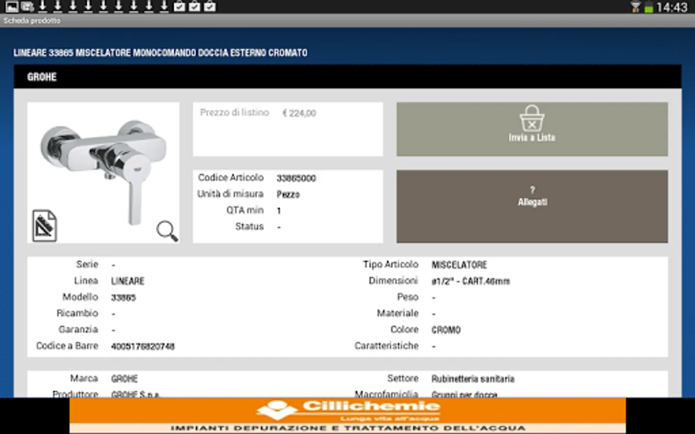695x434 pixels.
Task: Tap the Ricambio label
Action: click(x=77, y=313)
